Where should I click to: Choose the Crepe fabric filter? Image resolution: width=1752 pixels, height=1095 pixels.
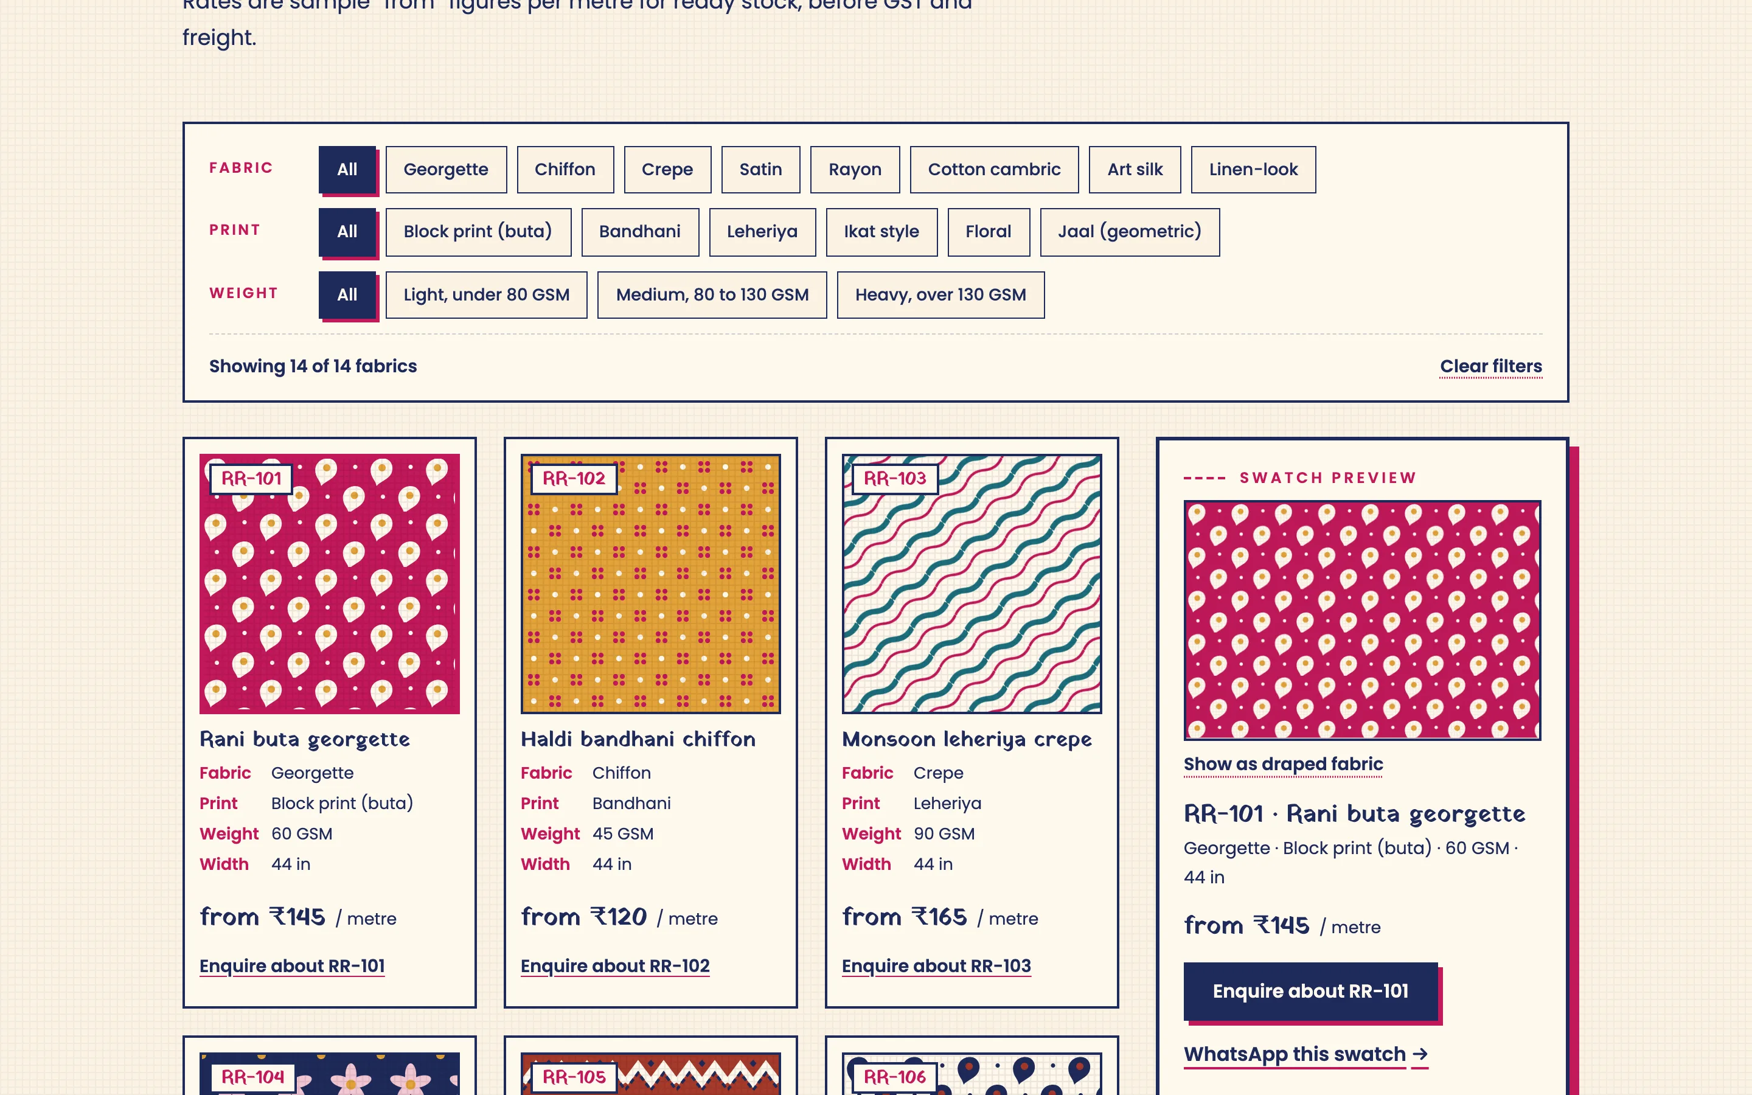tap(667, 170)
